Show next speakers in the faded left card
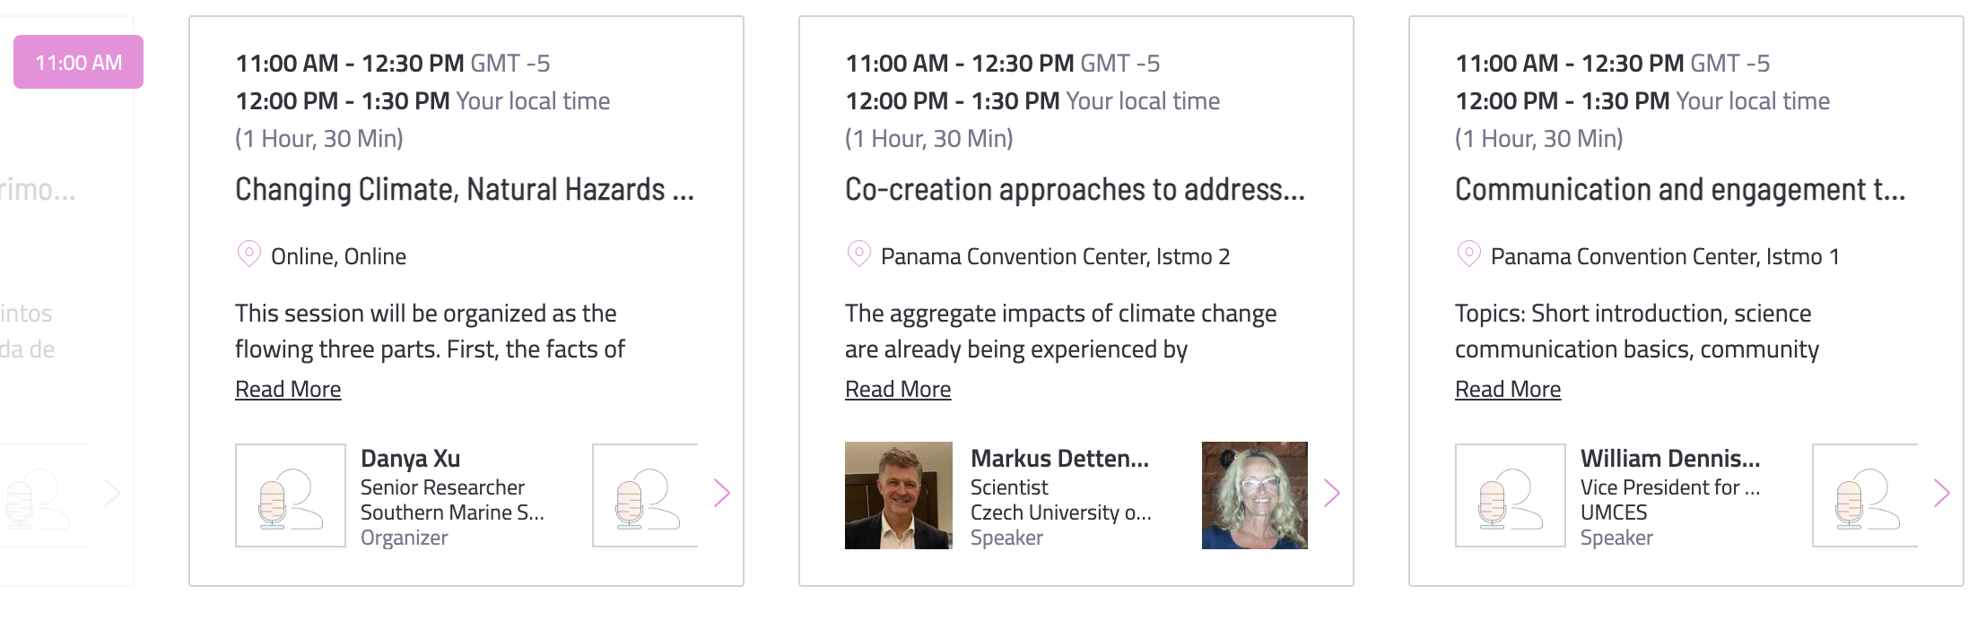This screenshot has height=620, width=1986. (112, 493)
